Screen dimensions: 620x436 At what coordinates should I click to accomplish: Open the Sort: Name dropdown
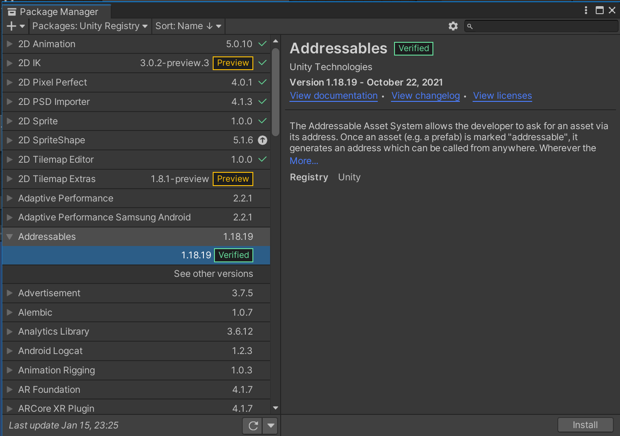pyautogui.click(x=188, y=26)
